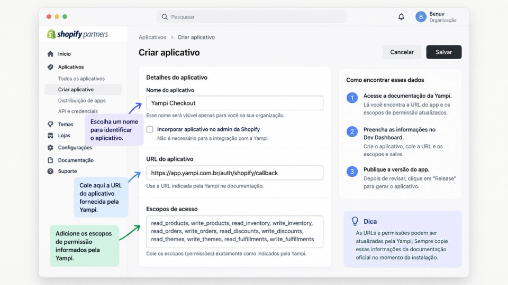Click the Benuv account avatar

(421, 17)
